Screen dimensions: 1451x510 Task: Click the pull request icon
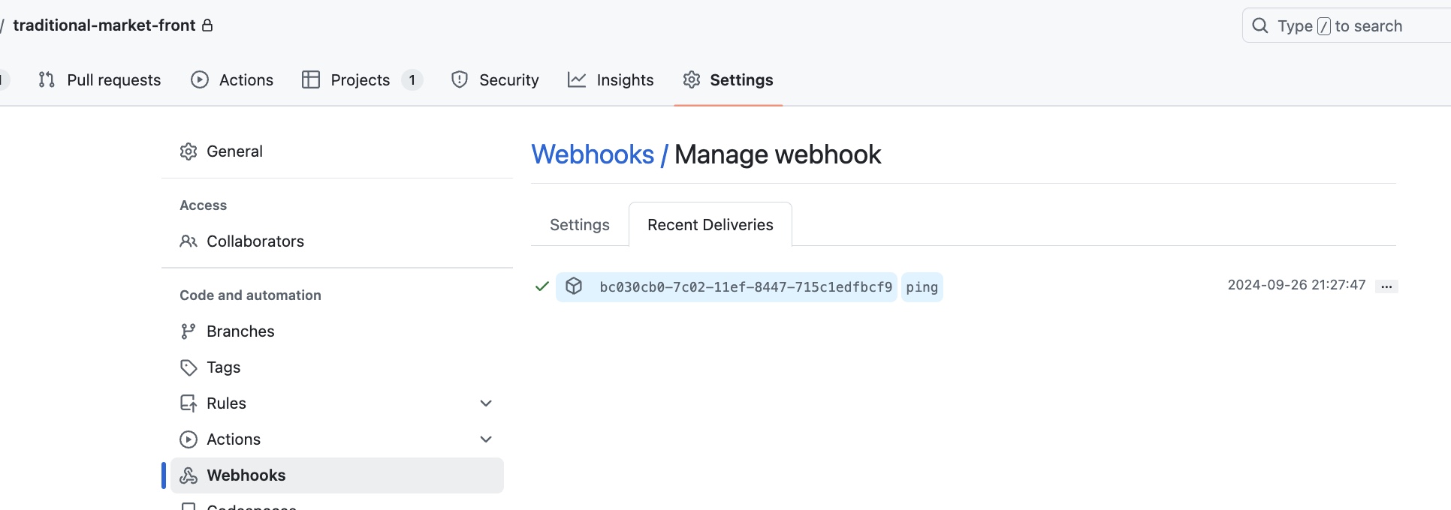[47, 79]
